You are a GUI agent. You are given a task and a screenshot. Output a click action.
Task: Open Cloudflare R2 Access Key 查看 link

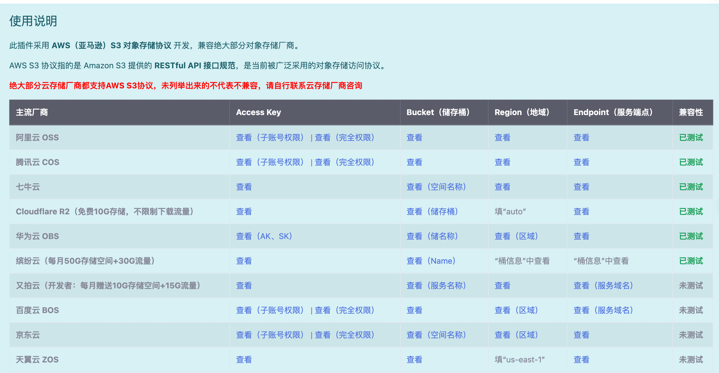click(244, 212)
